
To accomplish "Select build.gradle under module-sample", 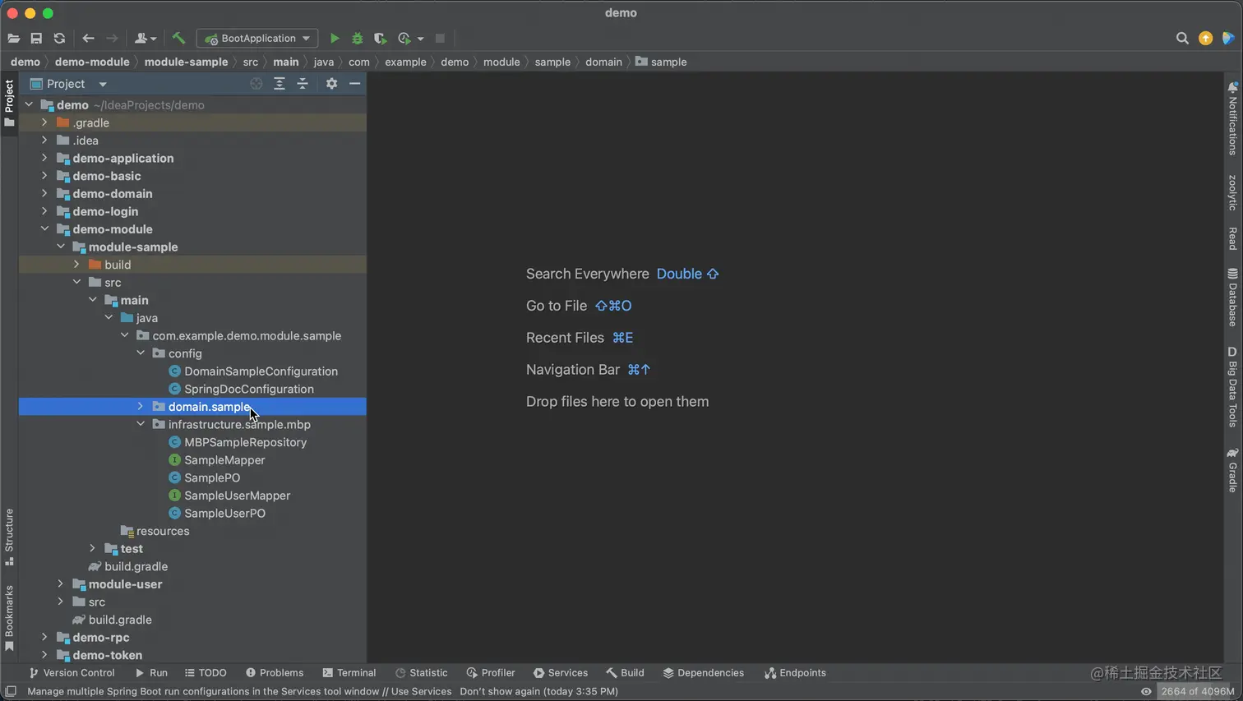I will [136, 567].
